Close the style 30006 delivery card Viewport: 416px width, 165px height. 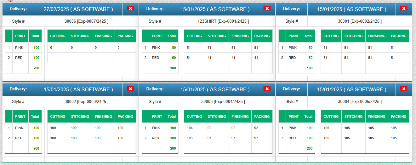[x=130, y=9]
